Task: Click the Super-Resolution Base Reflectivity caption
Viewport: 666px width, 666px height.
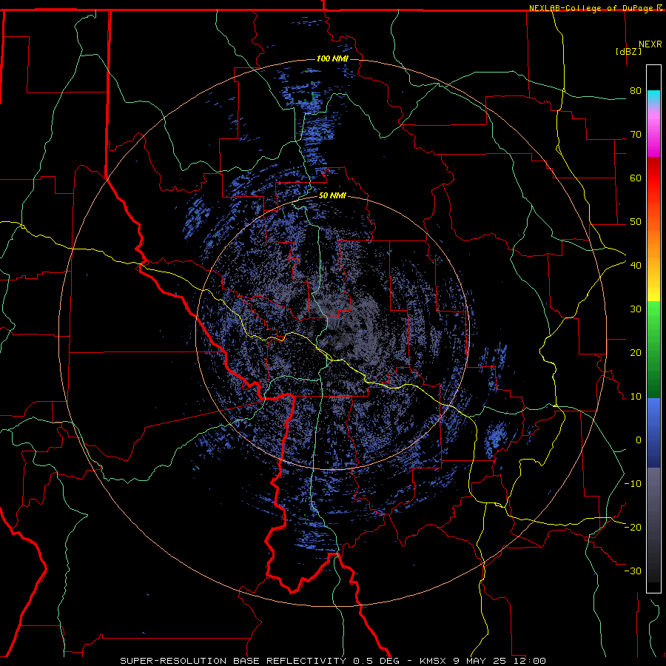Action: pos(233,661)
